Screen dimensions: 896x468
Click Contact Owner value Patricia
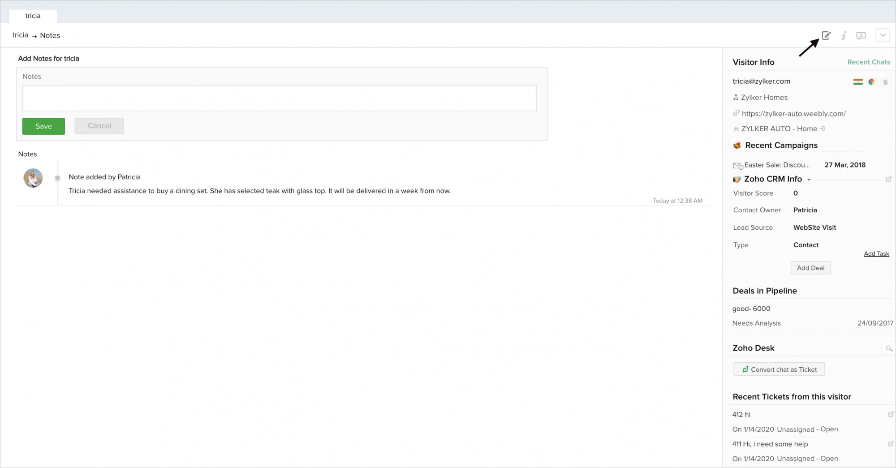805,210
